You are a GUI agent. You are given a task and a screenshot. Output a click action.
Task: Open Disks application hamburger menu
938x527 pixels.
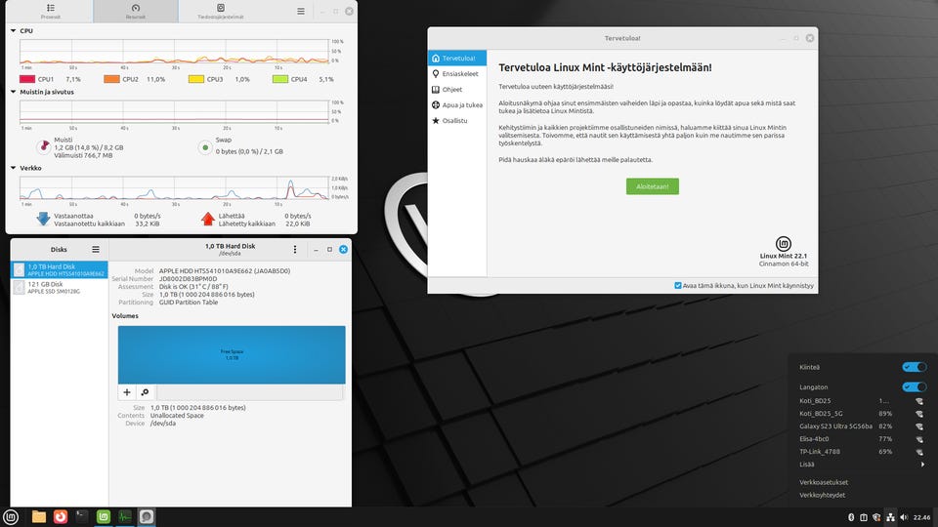point(96,249)
